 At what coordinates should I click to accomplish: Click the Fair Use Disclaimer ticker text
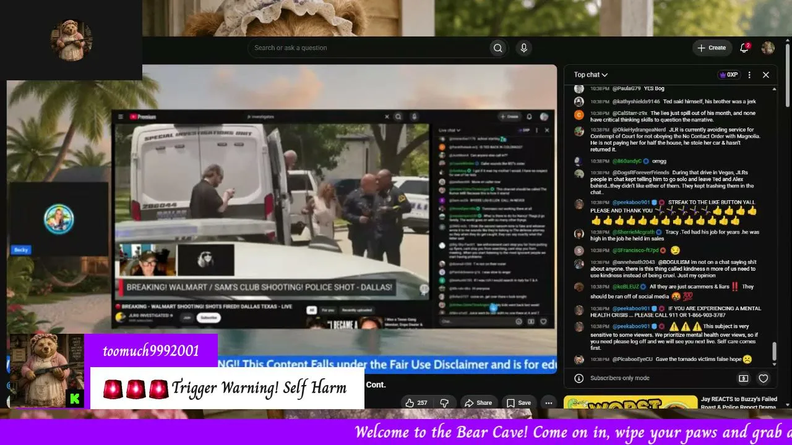point(387,365)
